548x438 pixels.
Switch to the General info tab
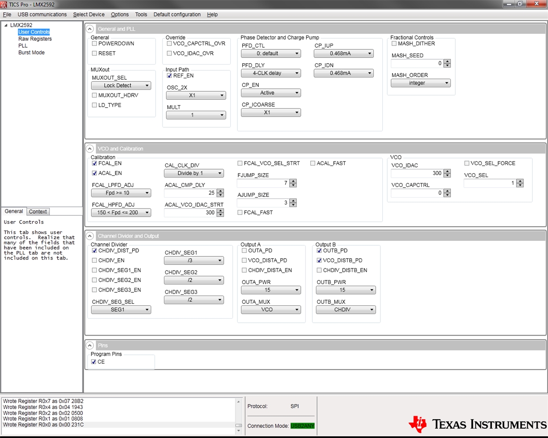pyautogui.click(x=14, y=211)
